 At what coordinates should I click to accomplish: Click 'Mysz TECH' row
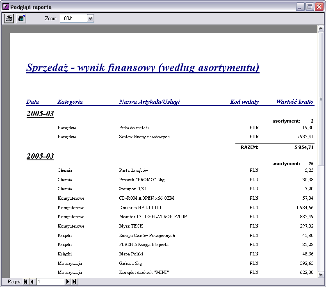(x=185, y=226)
